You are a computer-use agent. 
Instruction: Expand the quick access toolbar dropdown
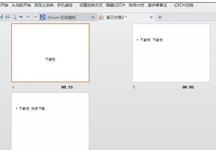point(35,17)
